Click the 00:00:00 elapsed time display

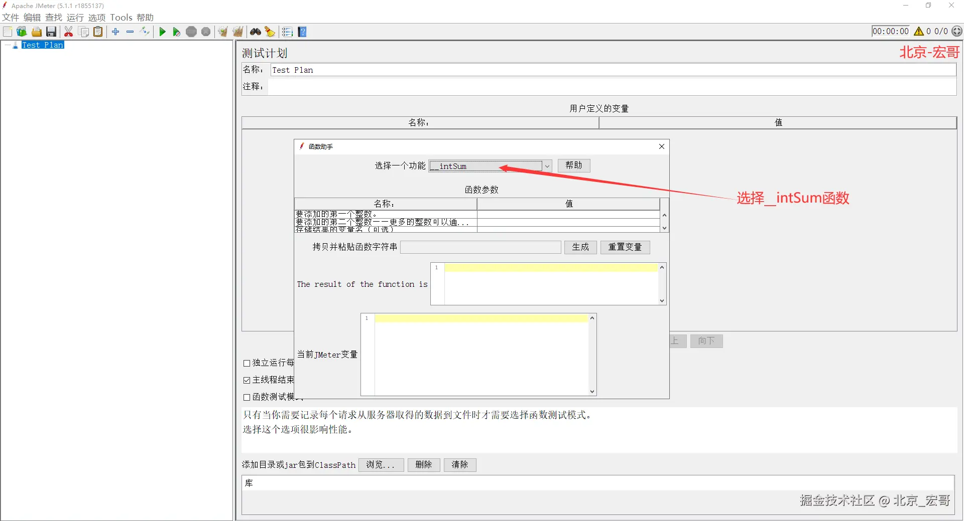pos(891,31)
